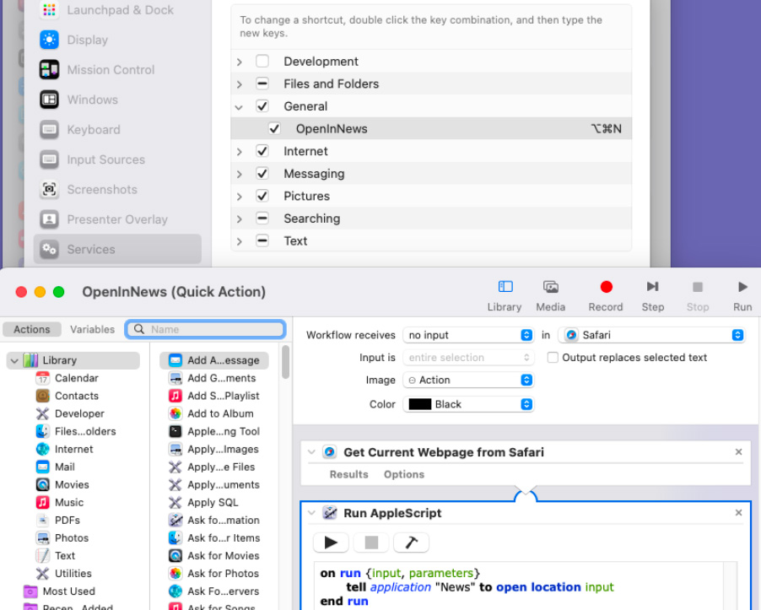Screen dimensions: 761x610
Task: Collapse the Library tree in Automator
Action: click(x=14, y=360)
